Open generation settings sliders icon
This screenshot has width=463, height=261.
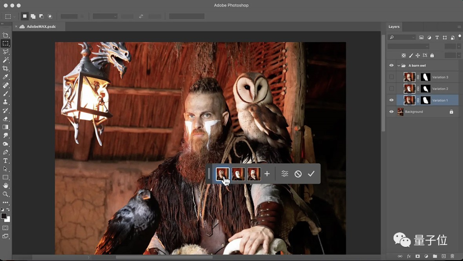pyautogui.click(x=285, y=174)
